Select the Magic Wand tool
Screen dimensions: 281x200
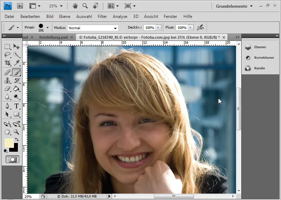pos(17,55)
